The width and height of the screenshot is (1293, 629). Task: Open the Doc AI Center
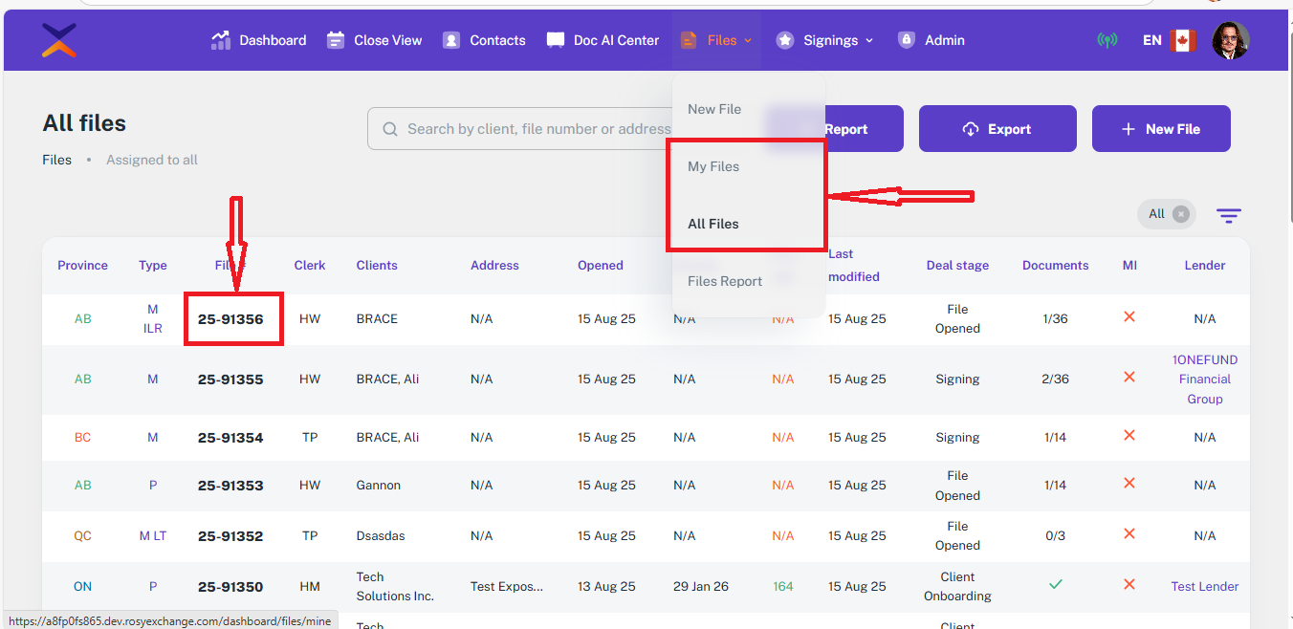(x=603, y=40)
